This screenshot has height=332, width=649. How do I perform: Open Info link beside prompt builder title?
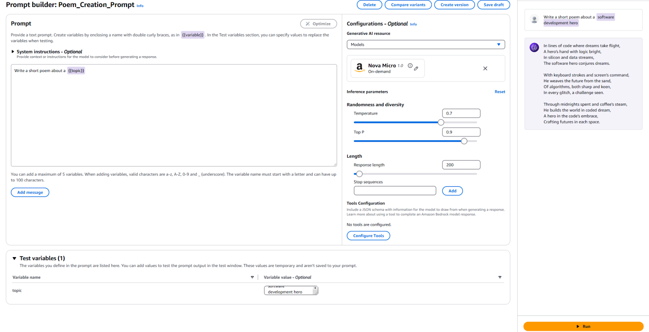tap(140, 6)
